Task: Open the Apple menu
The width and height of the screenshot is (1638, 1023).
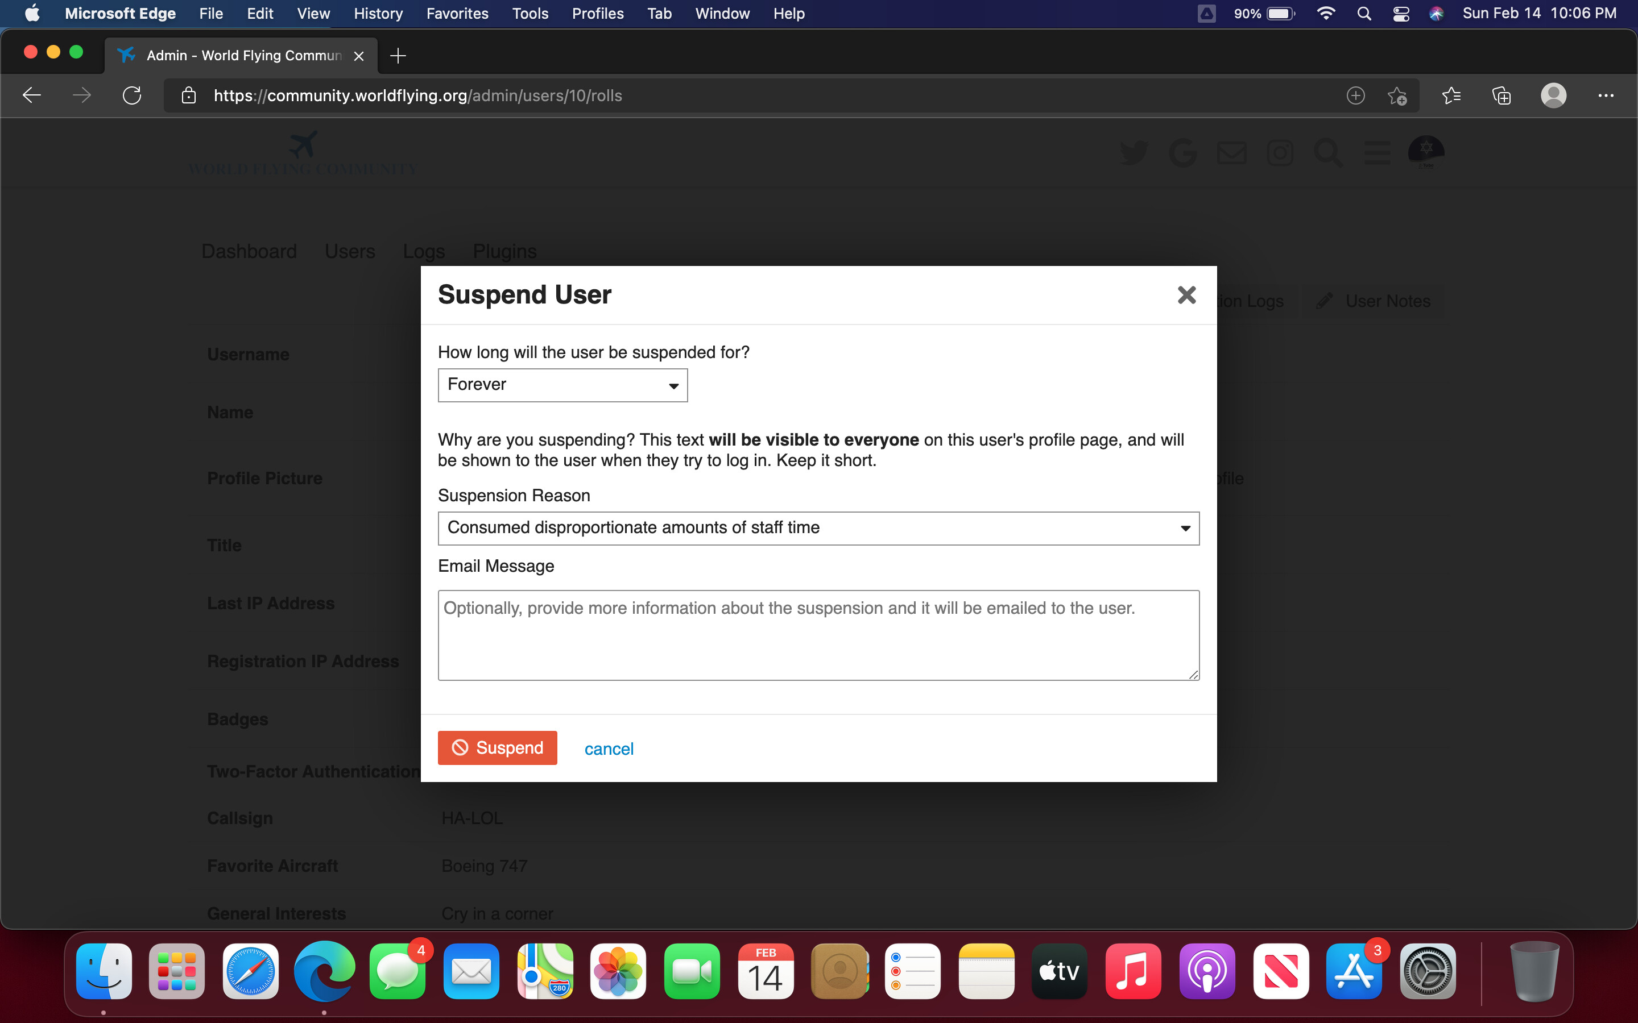Action: [32, 14]
